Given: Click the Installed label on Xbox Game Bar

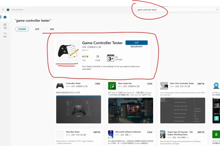Looking at the screenshot, I should [150, 84].
